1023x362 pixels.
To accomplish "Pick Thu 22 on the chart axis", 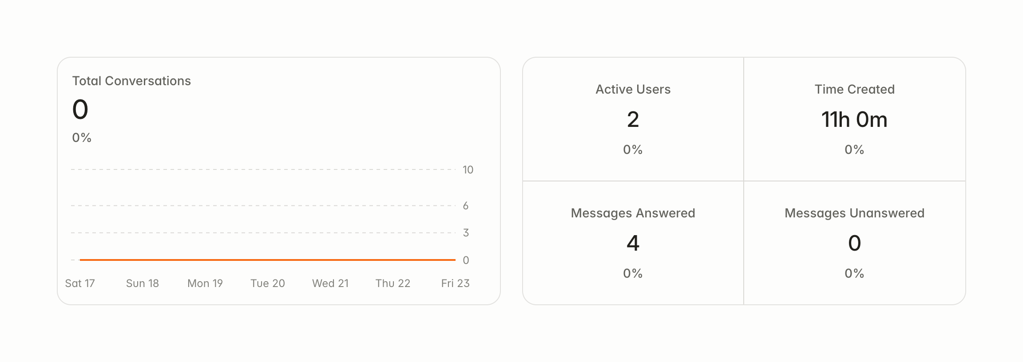I will point(393,283).
